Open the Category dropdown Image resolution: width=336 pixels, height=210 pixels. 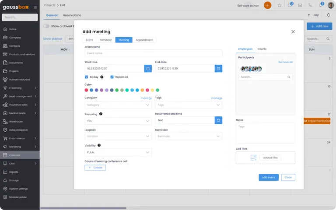(118, 105)
